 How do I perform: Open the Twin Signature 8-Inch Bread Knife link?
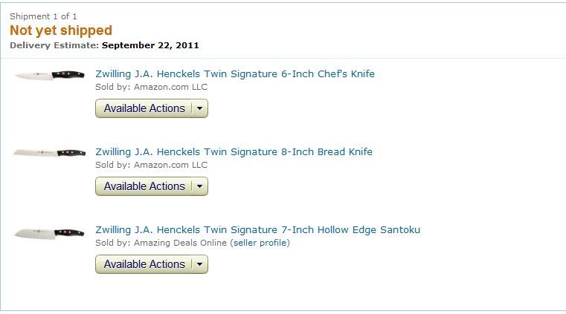point(234,152)
